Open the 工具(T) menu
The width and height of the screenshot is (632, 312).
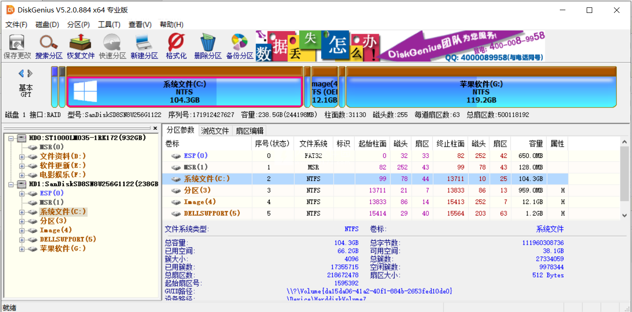click(x=109, y=24)
